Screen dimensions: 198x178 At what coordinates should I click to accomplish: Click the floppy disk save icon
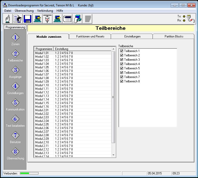(27, 19)
